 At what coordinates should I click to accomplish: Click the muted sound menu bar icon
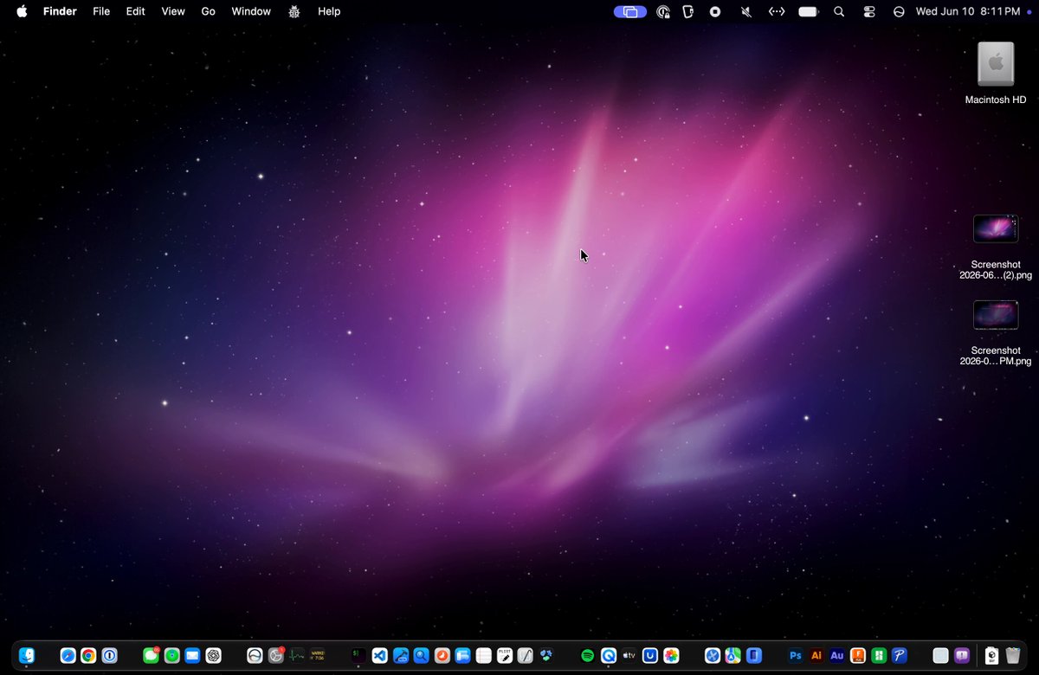745,11
